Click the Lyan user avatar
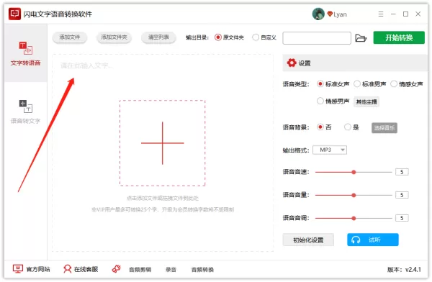Viewport: 432px width, 282px height. coord(318,14)
